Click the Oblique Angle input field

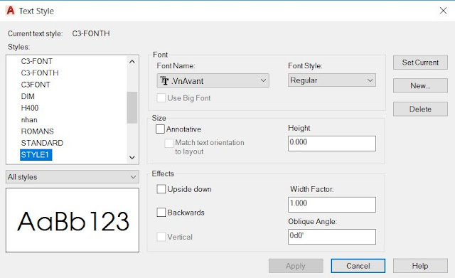(332, 237)
